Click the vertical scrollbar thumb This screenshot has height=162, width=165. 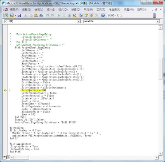[x=160, y=69]
